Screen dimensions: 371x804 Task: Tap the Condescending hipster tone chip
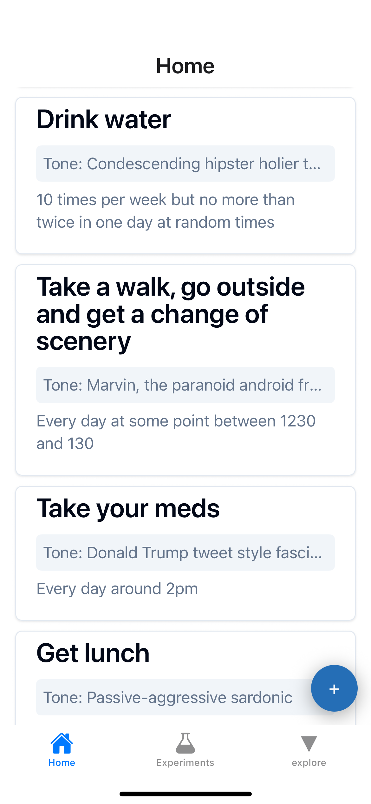pos(185,164)
